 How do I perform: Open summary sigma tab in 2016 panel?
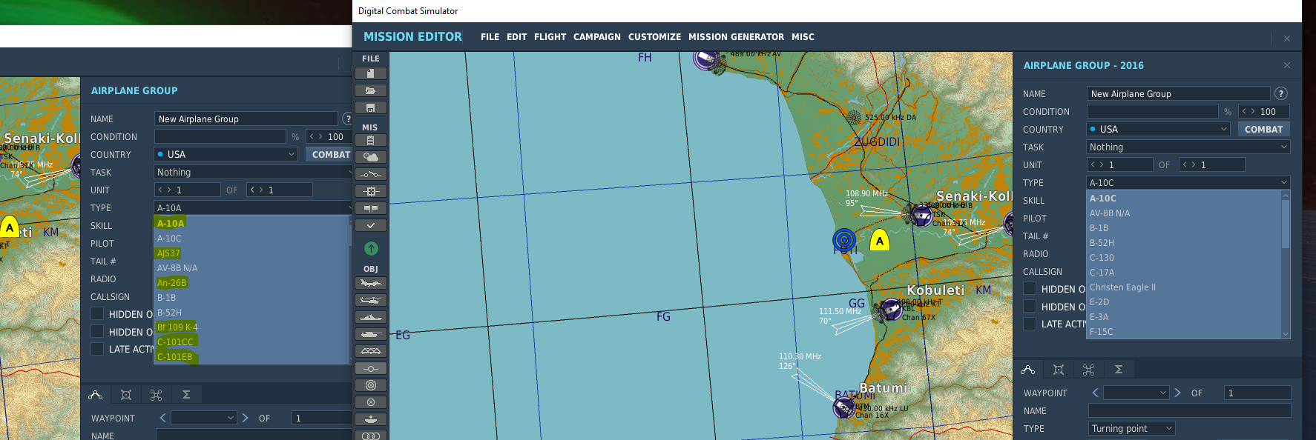[x=1119, y=370]
